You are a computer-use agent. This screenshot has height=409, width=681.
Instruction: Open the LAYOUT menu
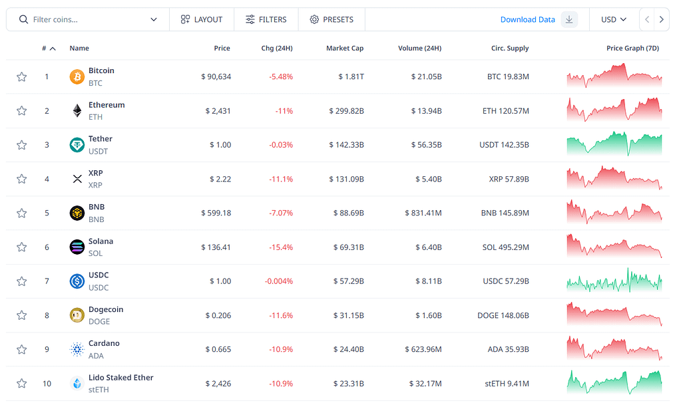coord(202,19)
